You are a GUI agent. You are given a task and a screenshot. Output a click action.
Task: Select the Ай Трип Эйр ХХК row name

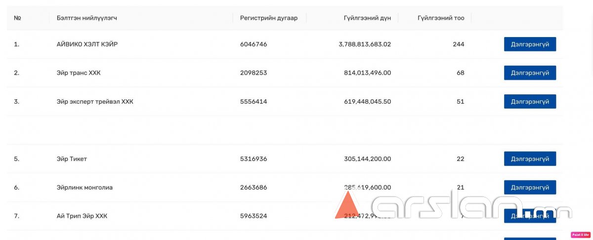[82, 216]
